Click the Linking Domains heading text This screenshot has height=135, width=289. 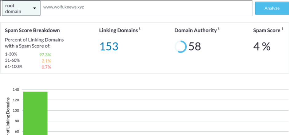tap(118, 31)
